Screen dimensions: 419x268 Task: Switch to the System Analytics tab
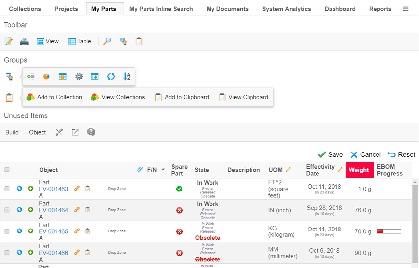pos(287,9)
